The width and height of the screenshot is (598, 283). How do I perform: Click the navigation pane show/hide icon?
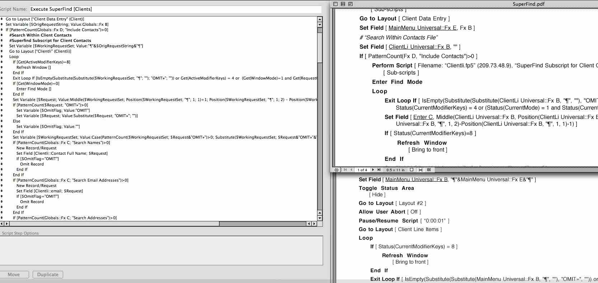[x=336, y=170]
